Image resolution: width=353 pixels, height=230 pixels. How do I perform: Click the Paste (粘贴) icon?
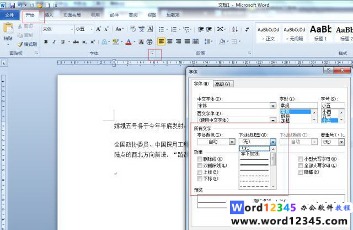[8, 33]
